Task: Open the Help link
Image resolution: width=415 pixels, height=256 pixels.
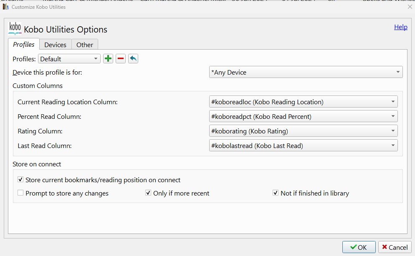Action: coord(400,27)
